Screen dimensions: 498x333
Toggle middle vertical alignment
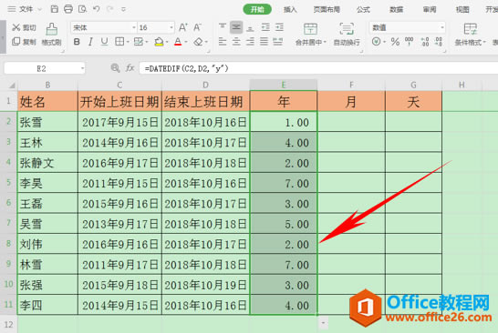(x=236, y=27)
